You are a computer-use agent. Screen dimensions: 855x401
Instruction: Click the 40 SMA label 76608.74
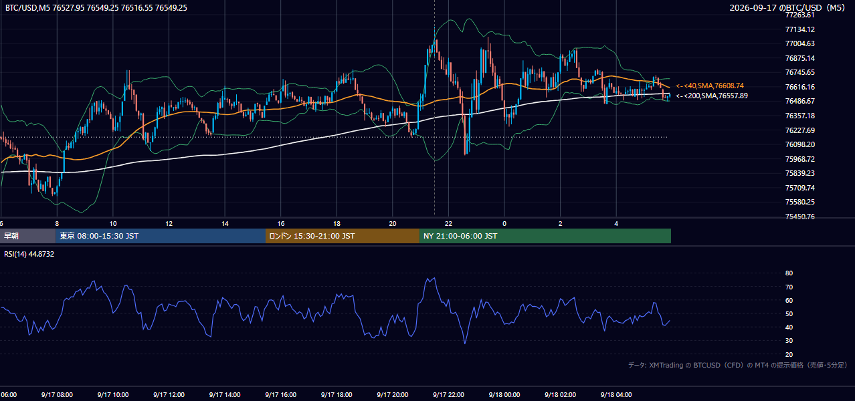tap(710, 86)
